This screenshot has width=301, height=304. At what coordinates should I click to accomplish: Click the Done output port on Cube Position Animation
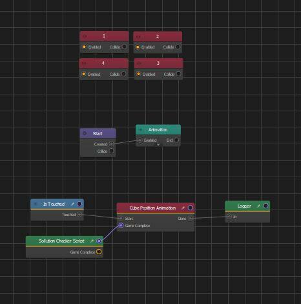[x=190, y=219]
